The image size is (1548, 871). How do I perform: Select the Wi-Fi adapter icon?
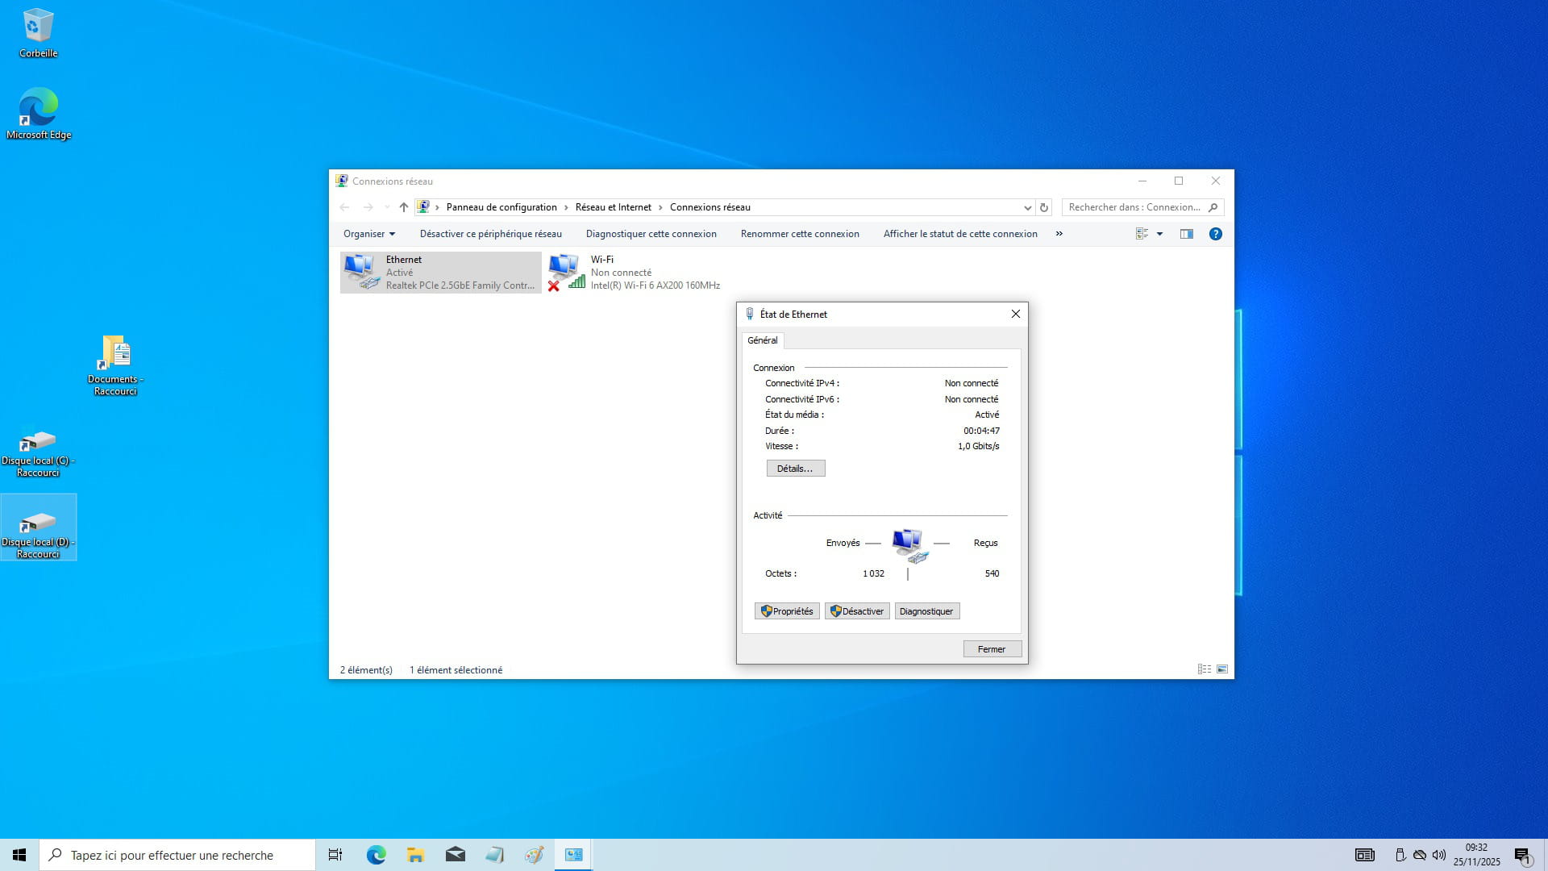click(x=565, y=272)
